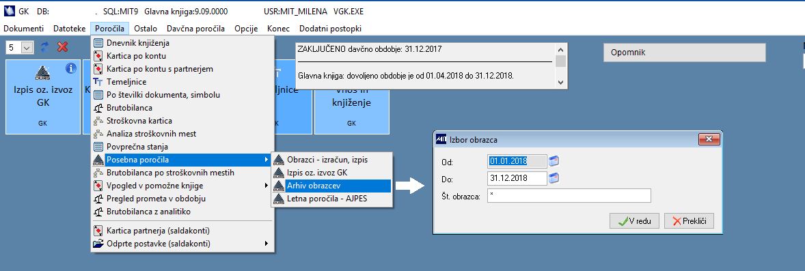Click Odprte postavke folder icon
This screenshot has height=271, width=805.
click(x=98, y=243)
